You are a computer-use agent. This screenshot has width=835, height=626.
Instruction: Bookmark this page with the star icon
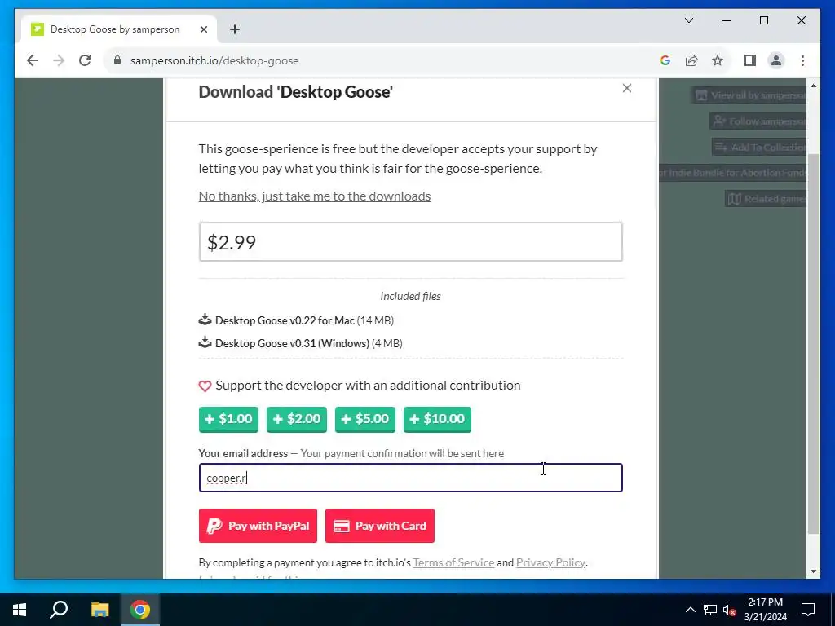(718, 60)
